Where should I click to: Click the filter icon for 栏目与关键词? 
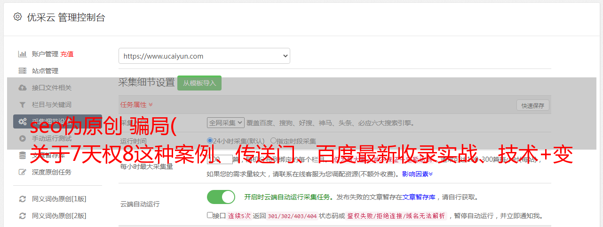click(x=22, y=105)
